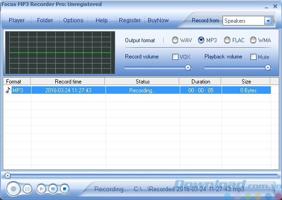Select WMA output format
Image resolution: width=282 pixels, height=200 pixels.
pyautogui.click(x=253, y=40)
